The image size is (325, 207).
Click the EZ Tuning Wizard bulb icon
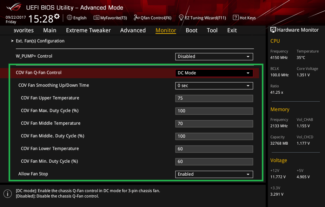181,18
